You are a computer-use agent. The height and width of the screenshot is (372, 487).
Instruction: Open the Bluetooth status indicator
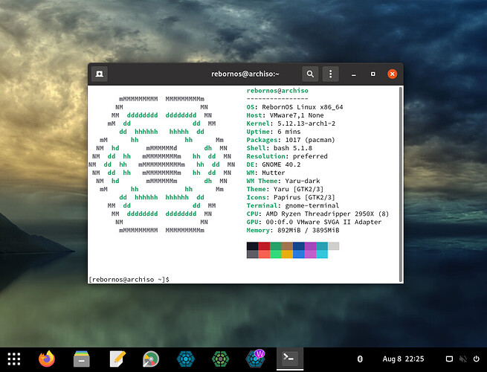[x=361, y=359]
